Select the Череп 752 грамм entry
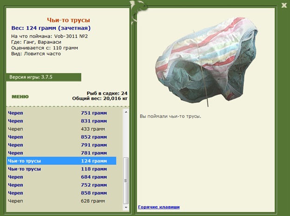Screen dimensions: 290x216 click(x=61, y=185)
